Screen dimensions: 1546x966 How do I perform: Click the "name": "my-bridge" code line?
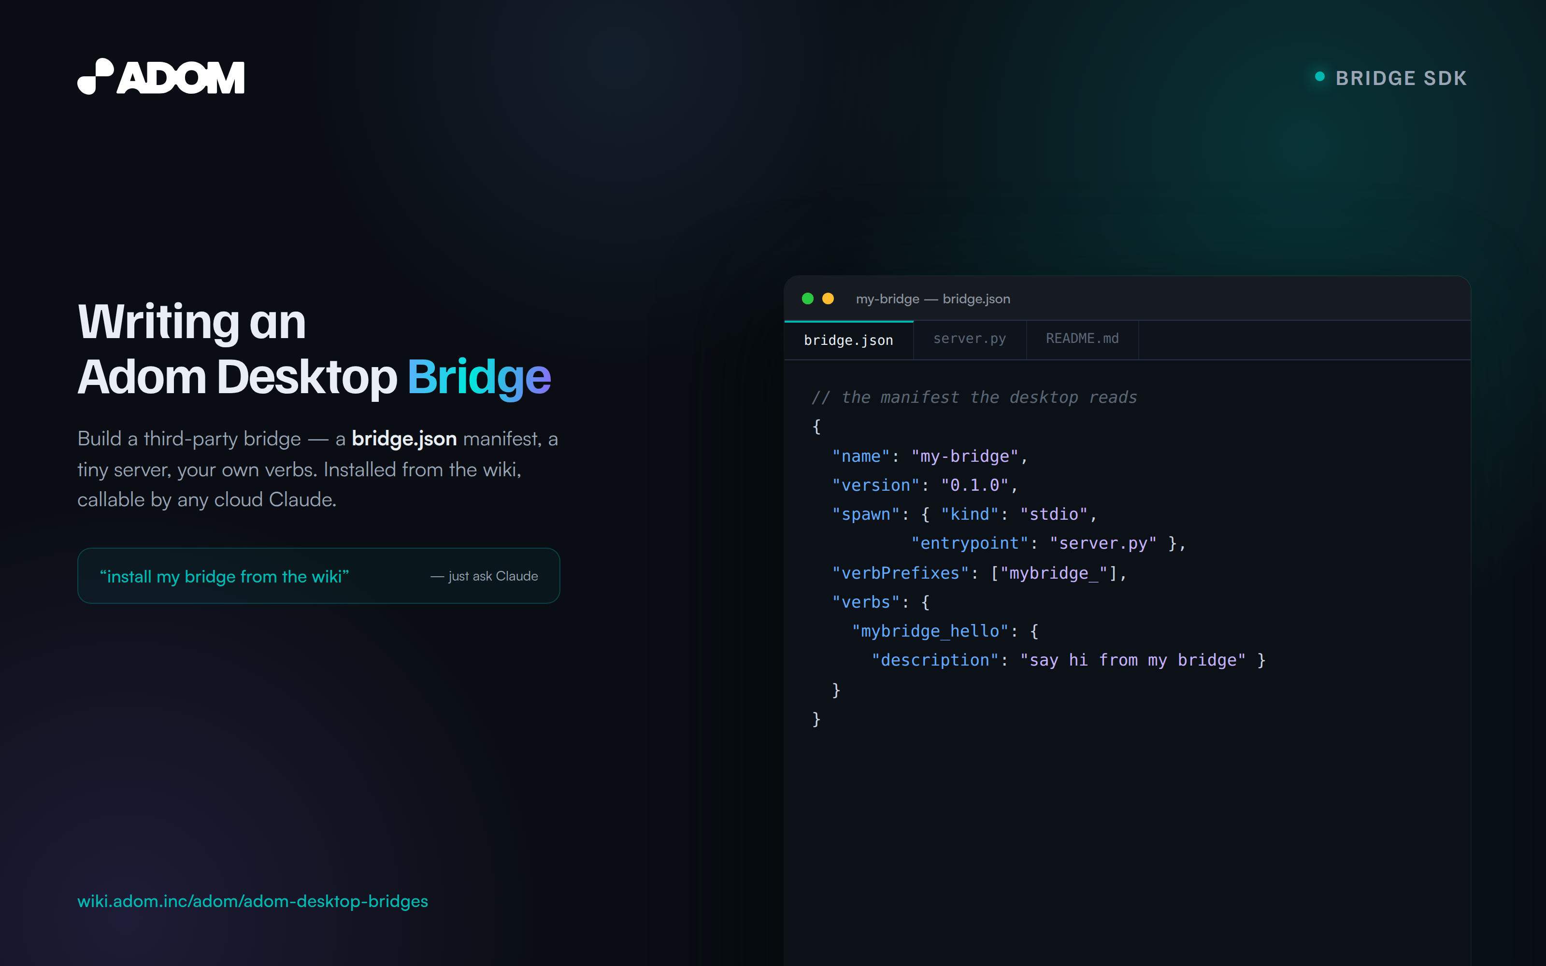click(930, 456)
